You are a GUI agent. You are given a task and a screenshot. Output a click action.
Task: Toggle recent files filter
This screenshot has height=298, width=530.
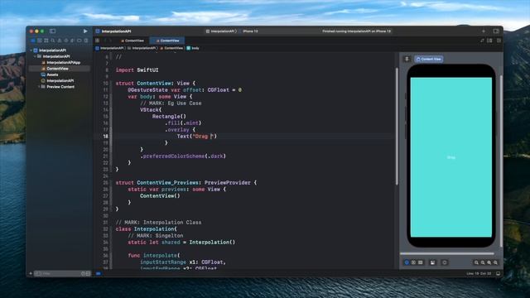pos(83,273)
